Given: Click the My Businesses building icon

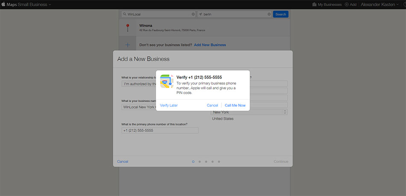Looking at the screenshot, I should tap(315, 4).
